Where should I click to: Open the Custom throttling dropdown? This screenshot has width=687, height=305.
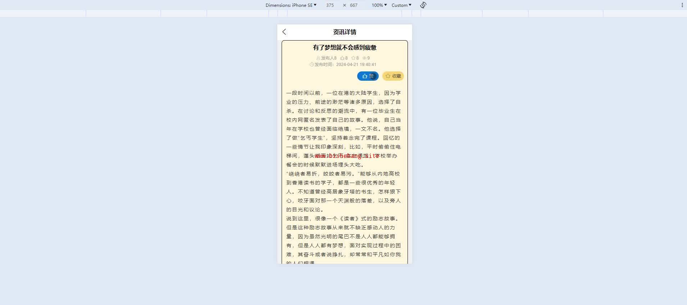[401, 5]
